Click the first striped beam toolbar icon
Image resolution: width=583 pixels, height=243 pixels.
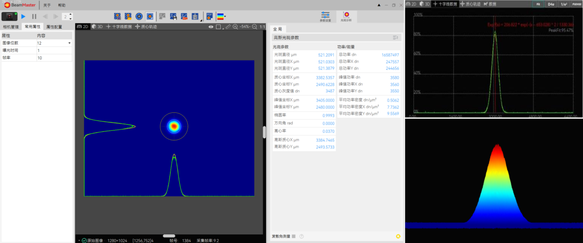point(118,16)
